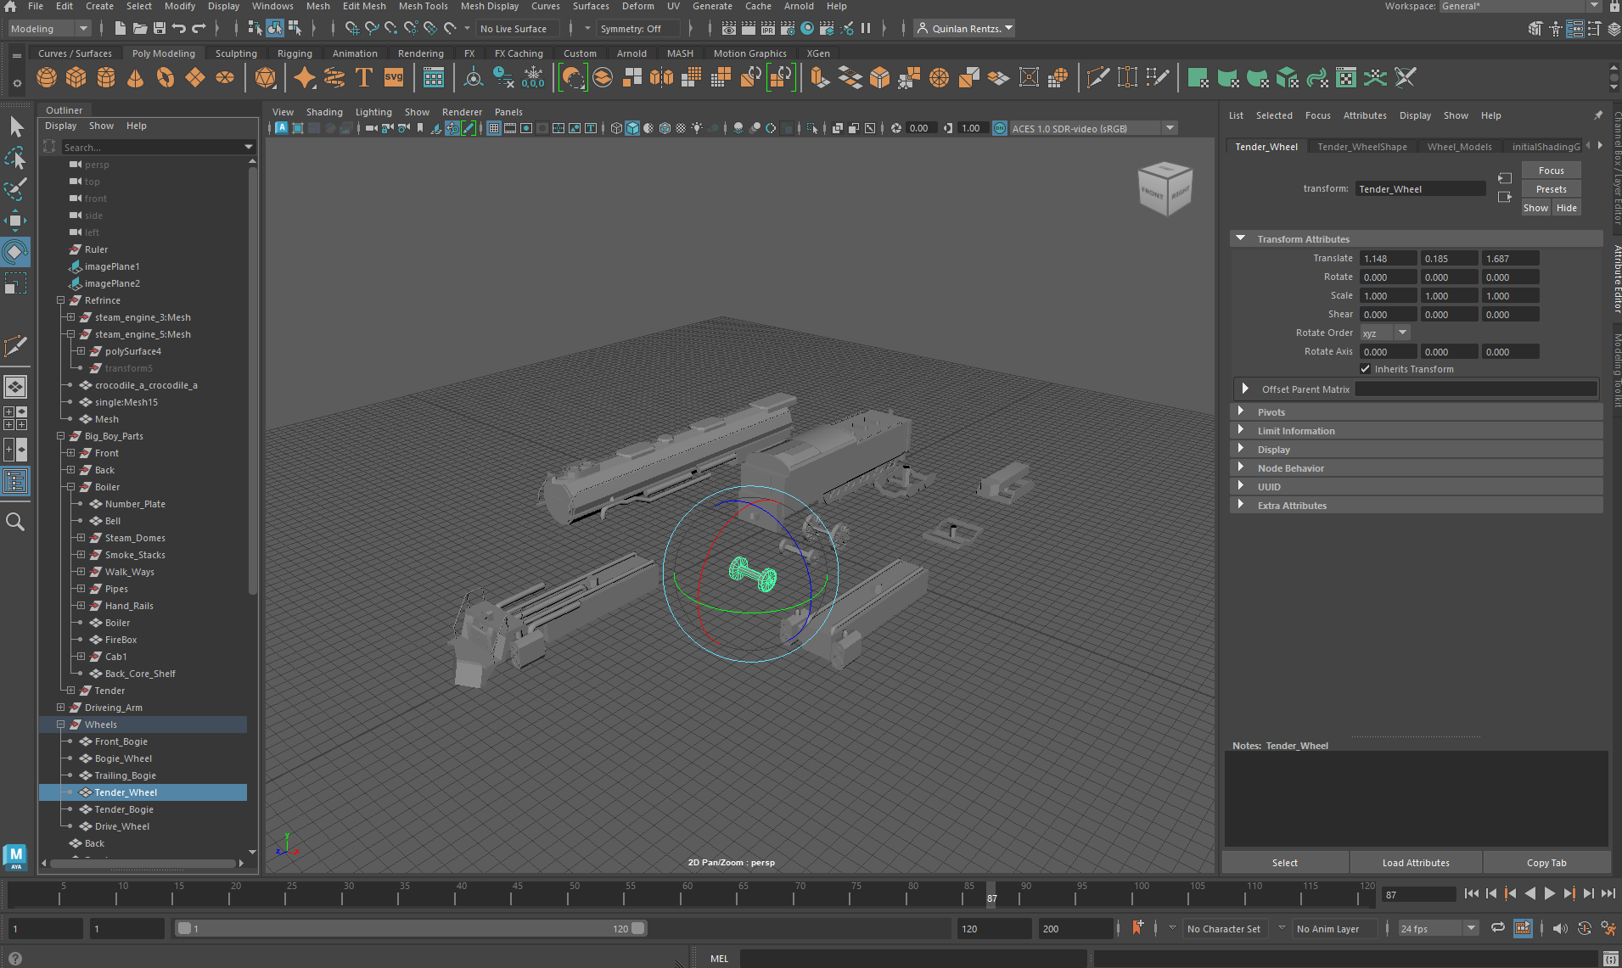Open the Rotate Order dropdown
The width and height of the screenshot is (1622, 968).
coord(1384,333)
